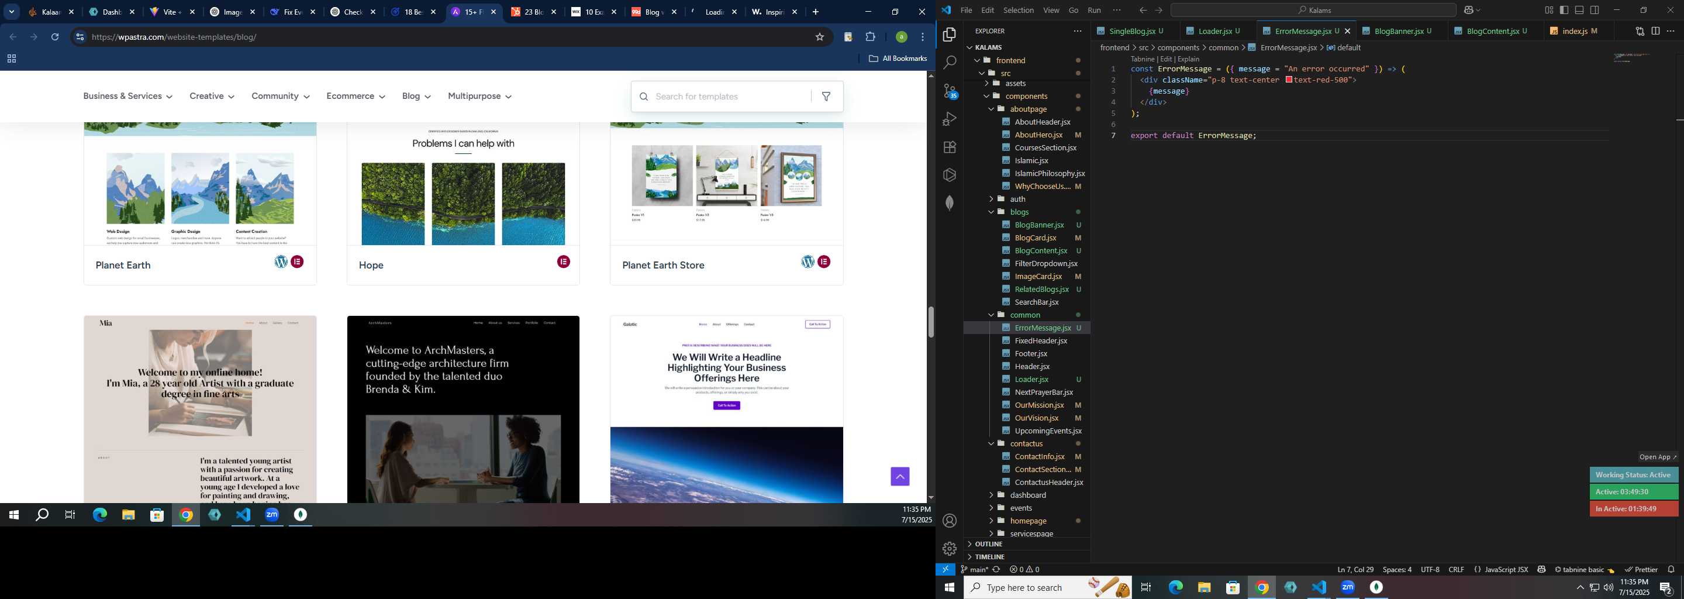
Task: Toggle the bottom panel in VS Code
Action: pyautogui.click(x=1579, y=11)
